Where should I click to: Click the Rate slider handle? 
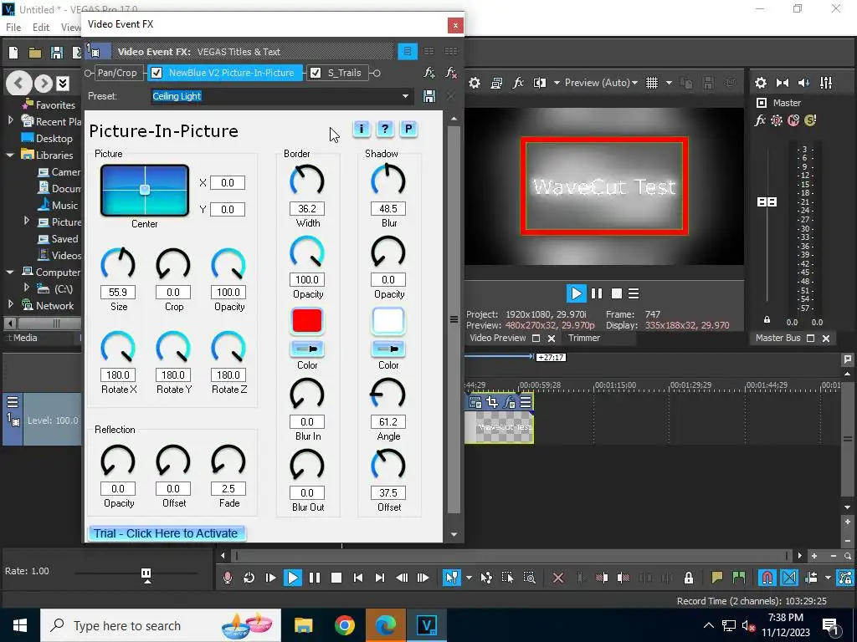(146, 573)
